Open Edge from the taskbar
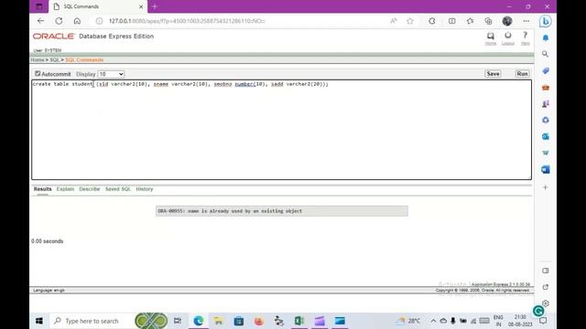The image size is (586, 329). point(199,321)
